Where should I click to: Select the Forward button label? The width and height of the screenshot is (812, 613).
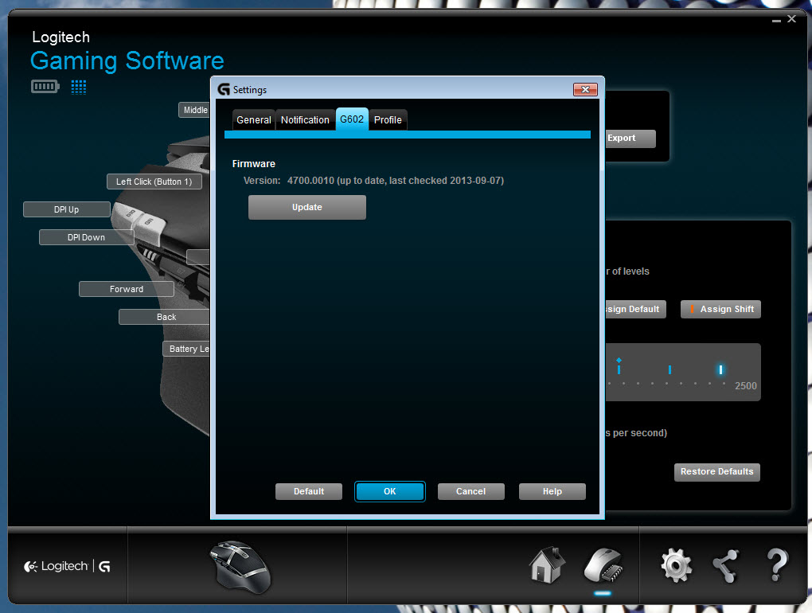tap(127, 289)
